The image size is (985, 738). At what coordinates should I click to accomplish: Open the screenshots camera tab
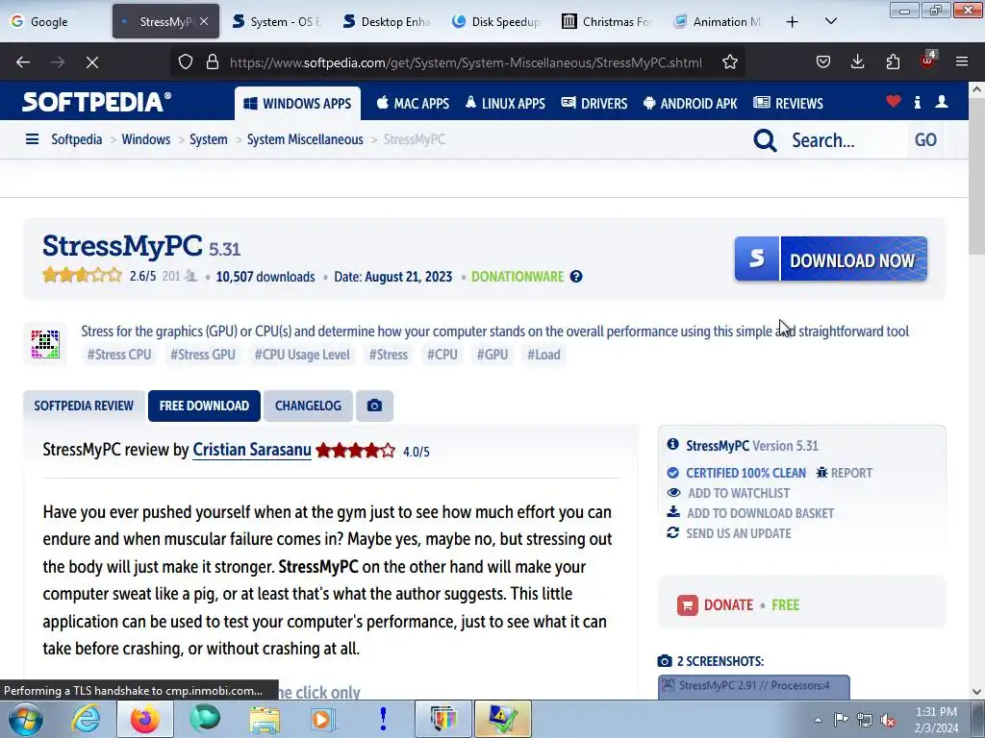374,406
